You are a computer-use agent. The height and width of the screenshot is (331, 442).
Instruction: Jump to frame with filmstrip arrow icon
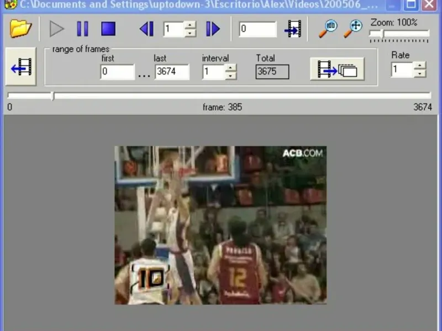point(293,29)
